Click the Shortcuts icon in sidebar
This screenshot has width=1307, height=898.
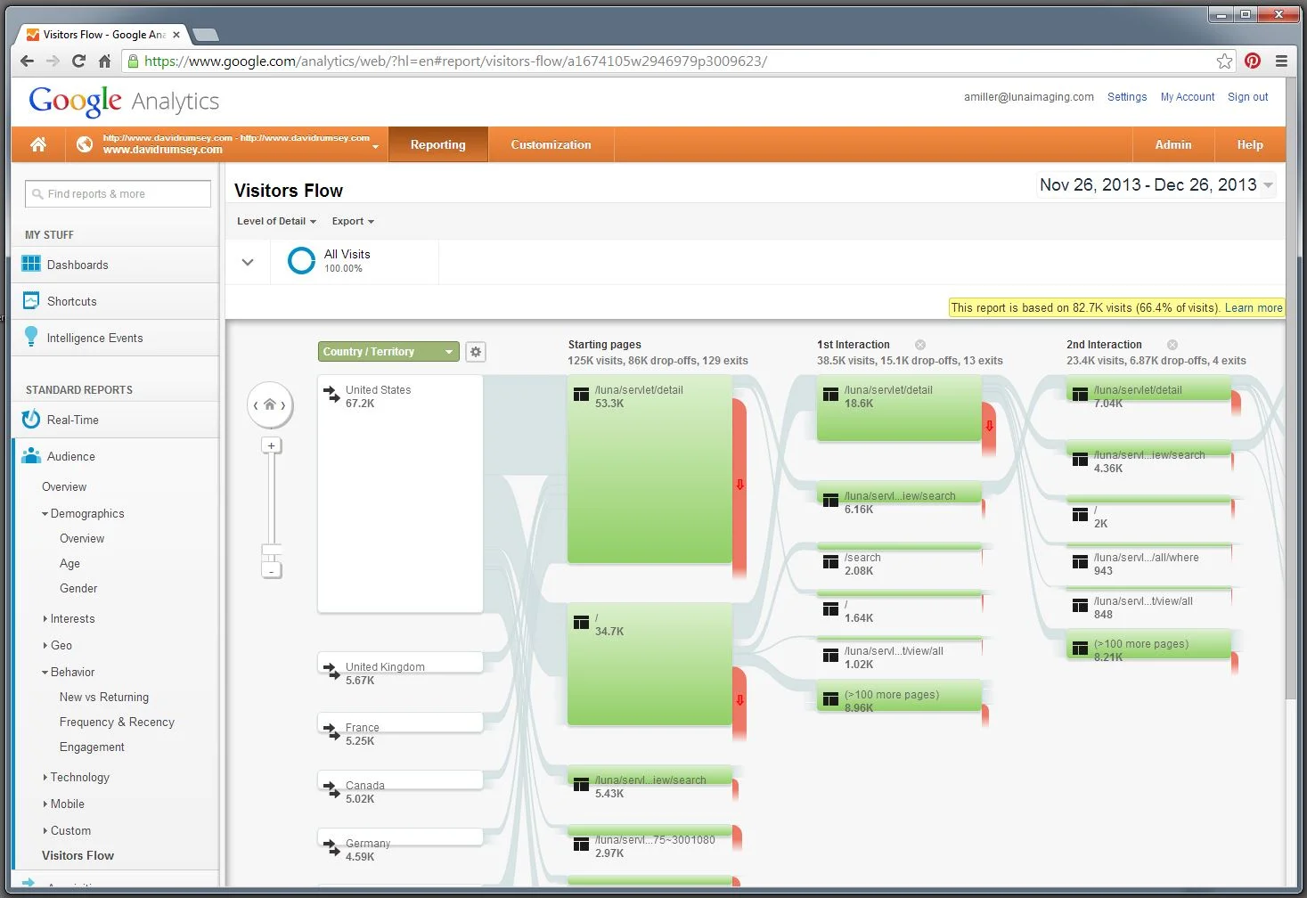(31, 300)
